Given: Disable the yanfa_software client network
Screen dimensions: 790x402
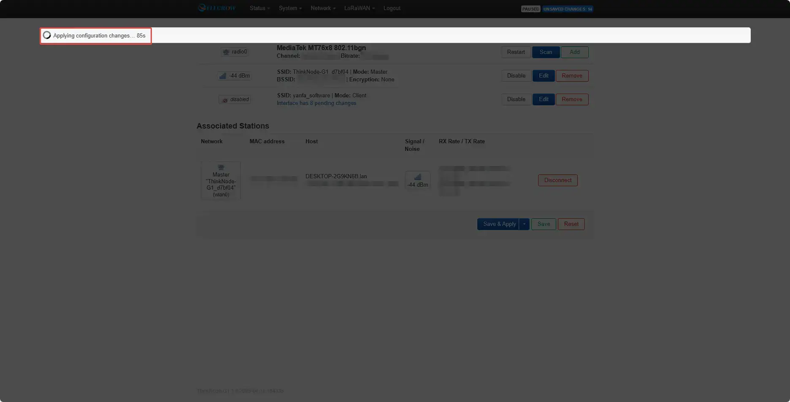Looking at the screenshot, I should pyautogui.click(x=516, y=99).
